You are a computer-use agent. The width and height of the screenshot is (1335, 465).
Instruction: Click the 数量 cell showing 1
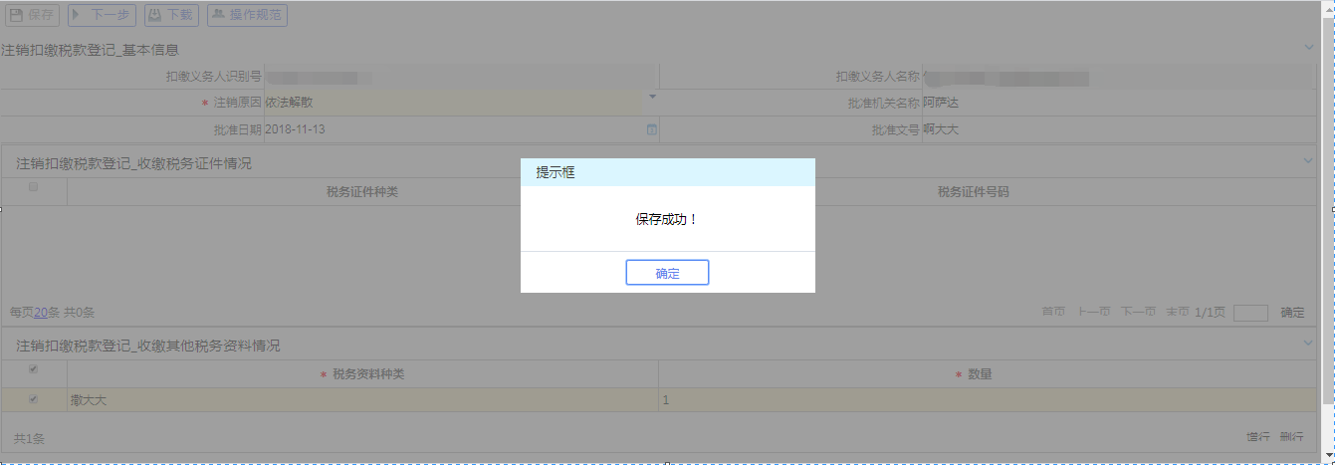(987, 400)
